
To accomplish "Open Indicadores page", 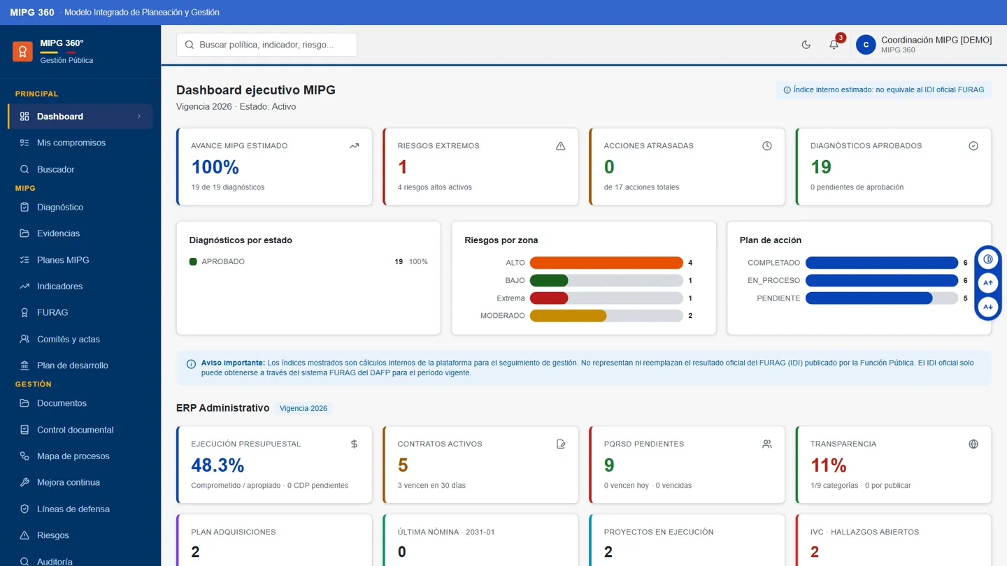I will [x=80, y=286].
